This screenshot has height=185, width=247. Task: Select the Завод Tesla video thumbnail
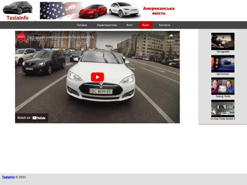click(x=223, y=86)
